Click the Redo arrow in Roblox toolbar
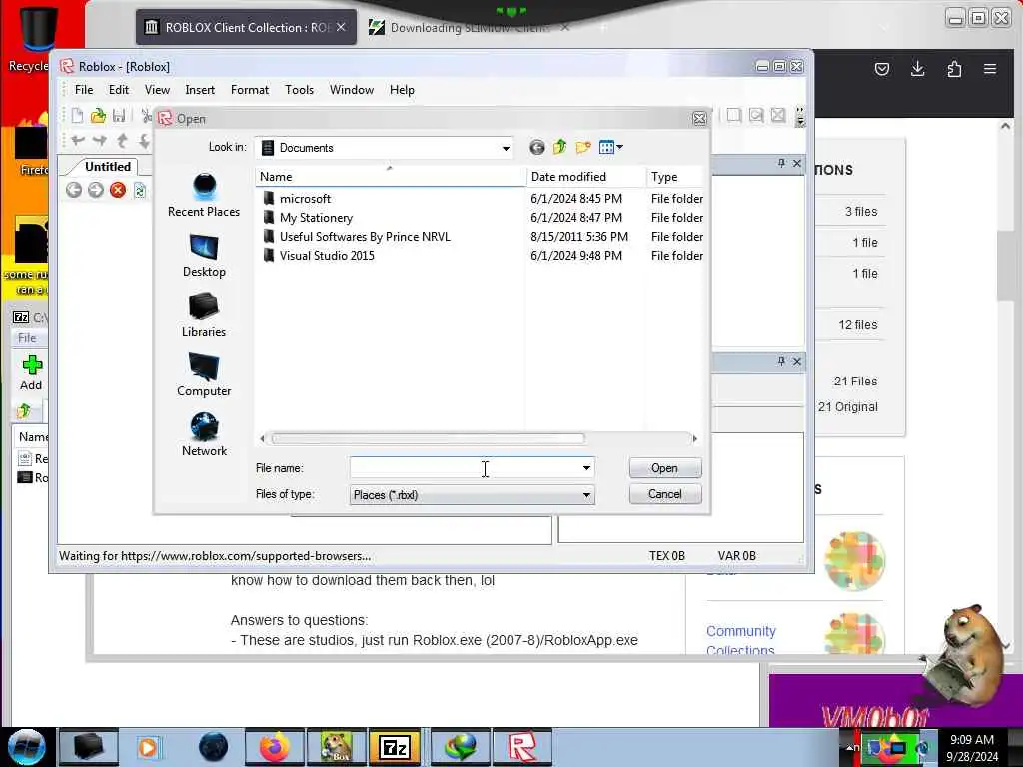The height and width of the screenshot is (767, 1023). point(100,140)
